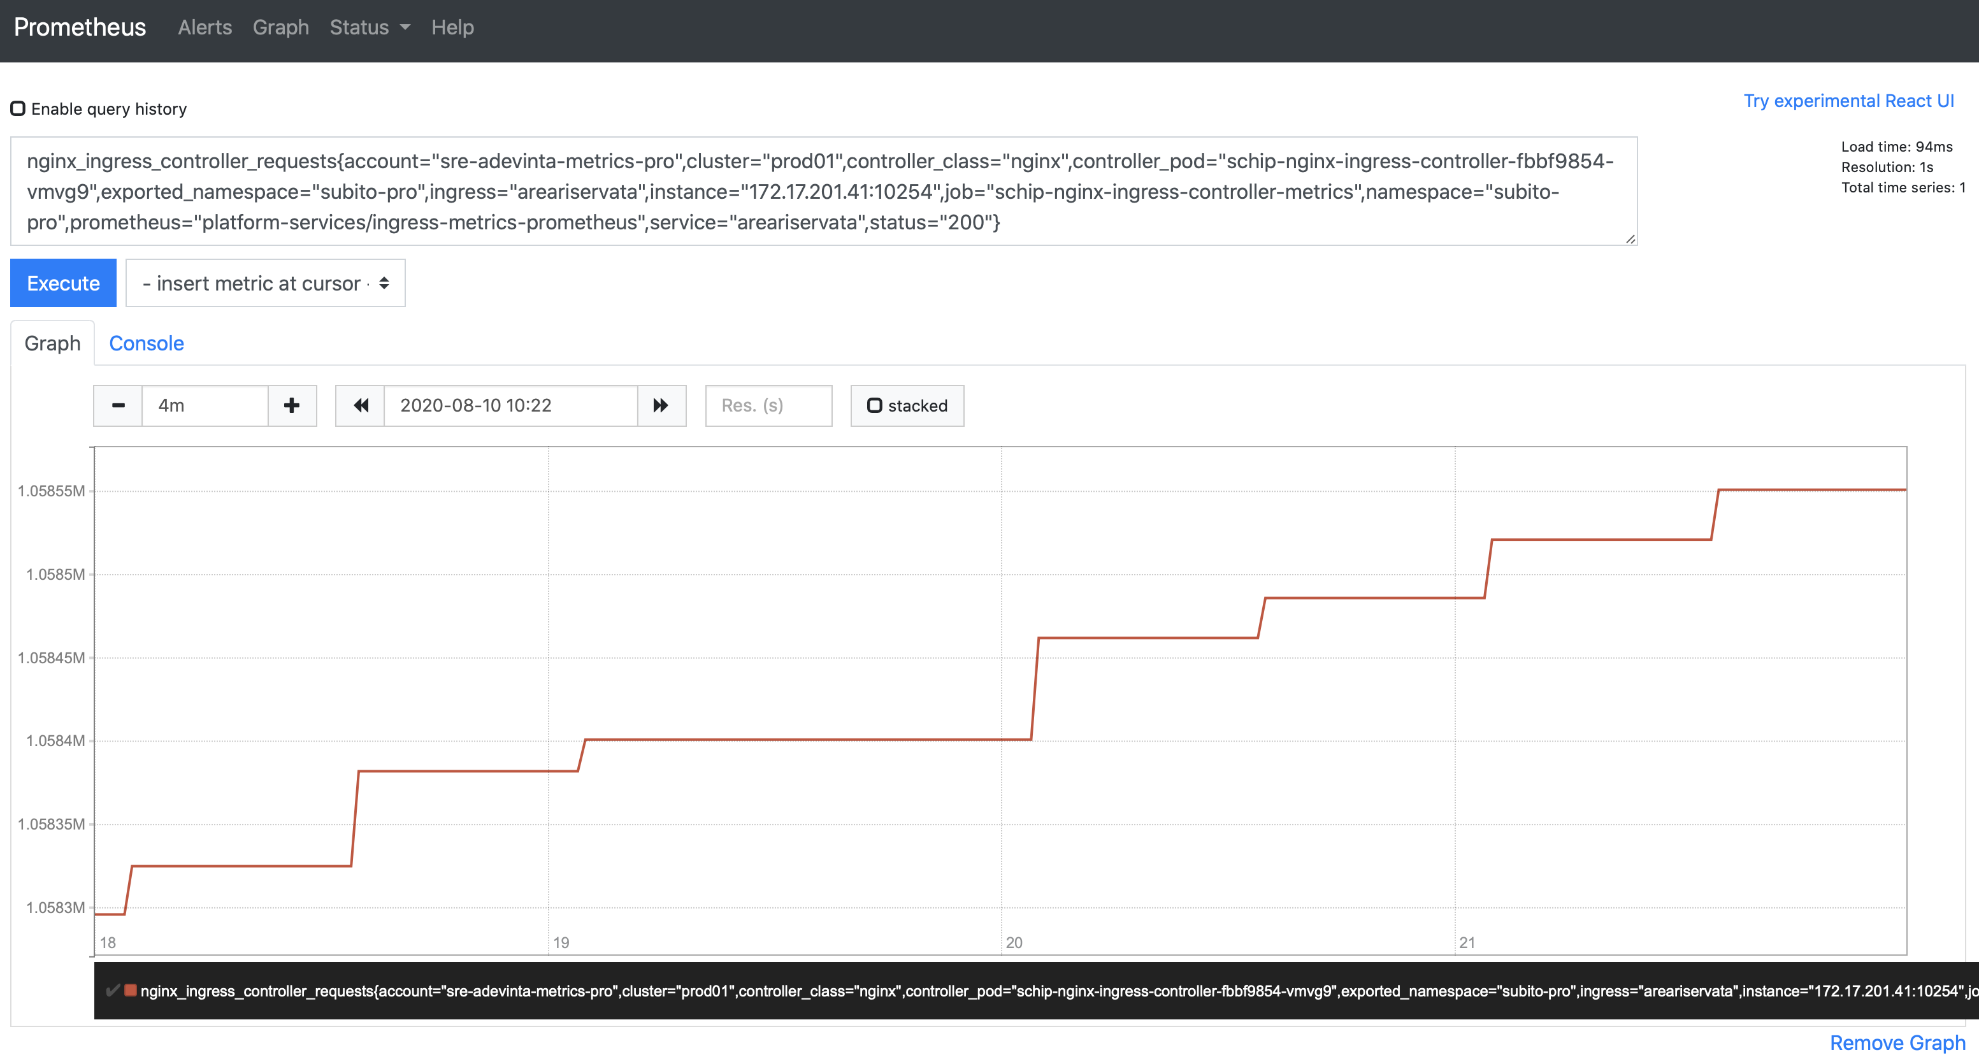1979x1064 pixels.
Task: Focus the Res. (s) resolution input field
Action: 768,406
